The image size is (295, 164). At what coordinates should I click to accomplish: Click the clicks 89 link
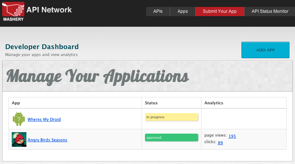[220, 143]
